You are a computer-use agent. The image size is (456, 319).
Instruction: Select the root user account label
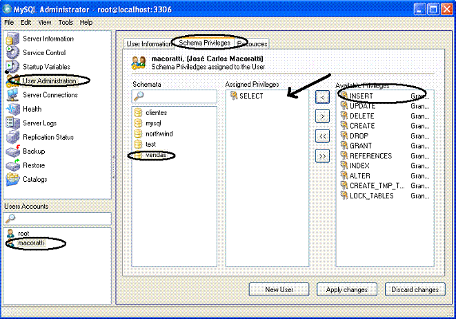[x=23, y=234]
